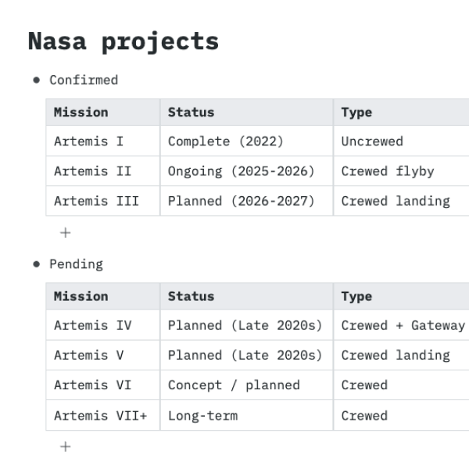
Task: Click the 'Ongoing (2025-2026)' status cell
Action: (x=247, y=171)
